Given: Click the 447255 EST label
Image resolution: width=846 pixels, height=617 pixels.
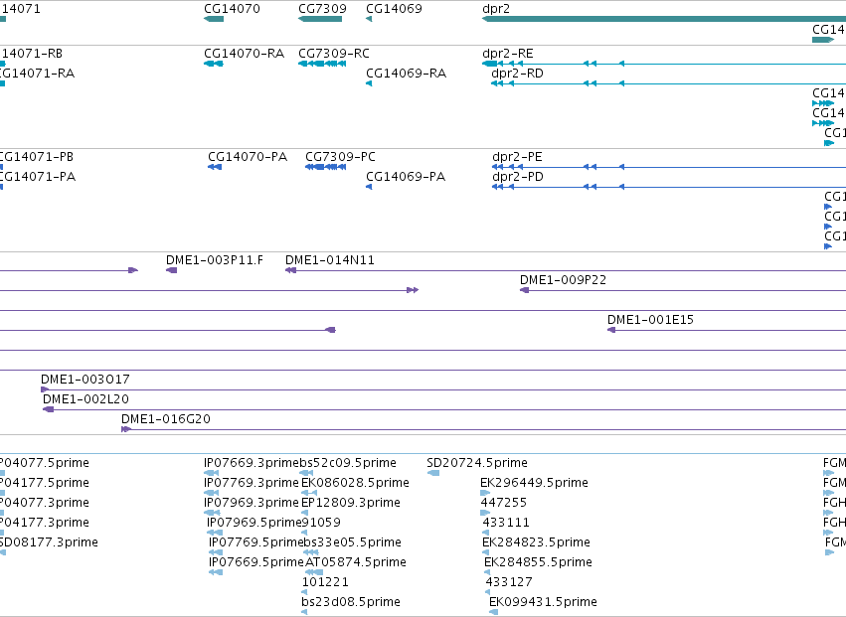Looking at the screenshot, I should pyautogui.click(x=503, y=503).
